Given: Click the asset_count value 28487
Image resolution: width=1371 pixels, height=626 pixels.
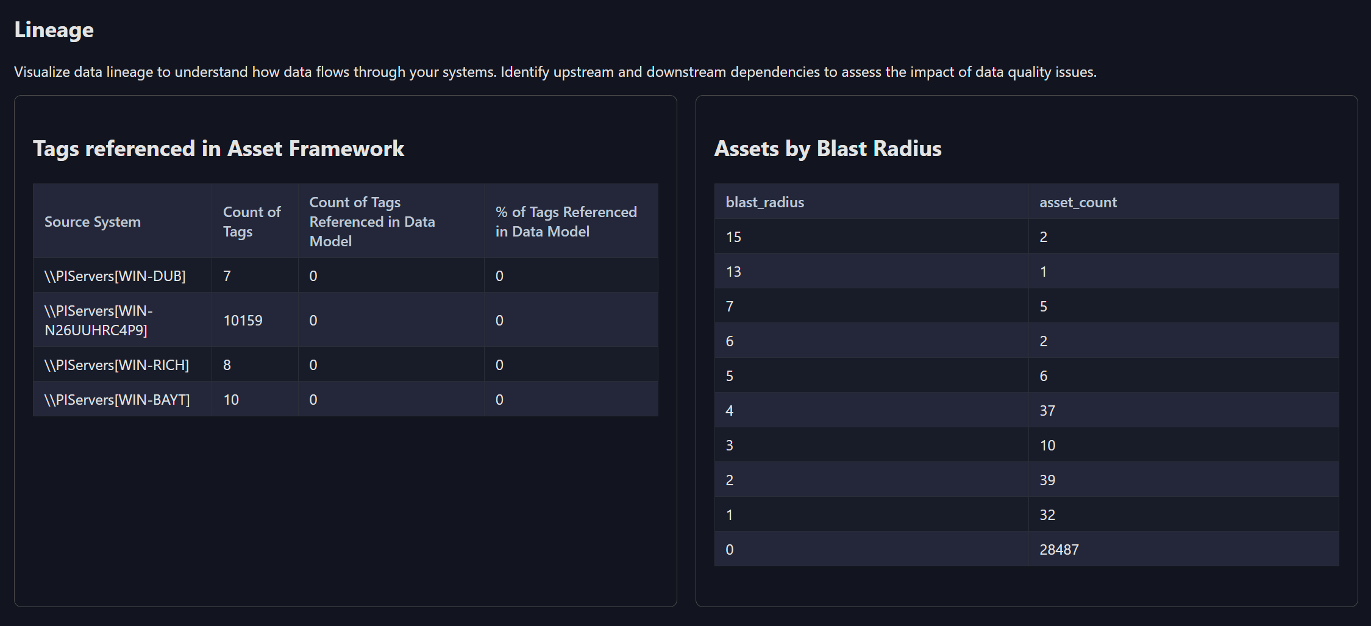Looking at the screenshot, I should 1059,549.
